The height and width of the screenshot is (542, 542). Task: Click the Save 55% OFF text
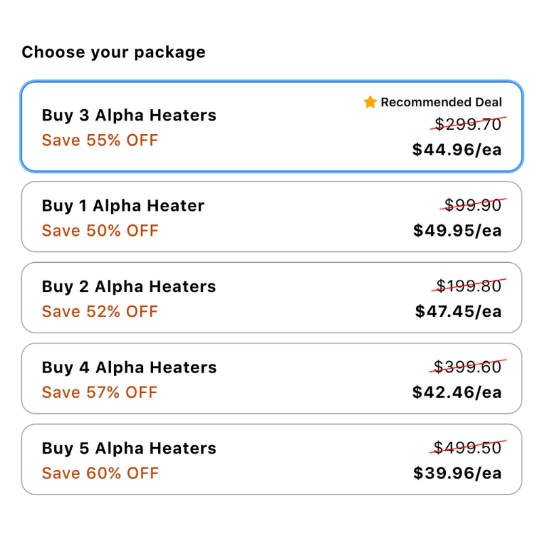coord(100,140)
